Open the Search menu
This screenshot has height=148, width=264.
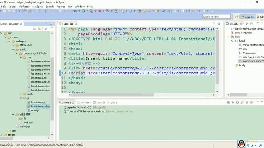pyautogui.click(x=49, y=7)
